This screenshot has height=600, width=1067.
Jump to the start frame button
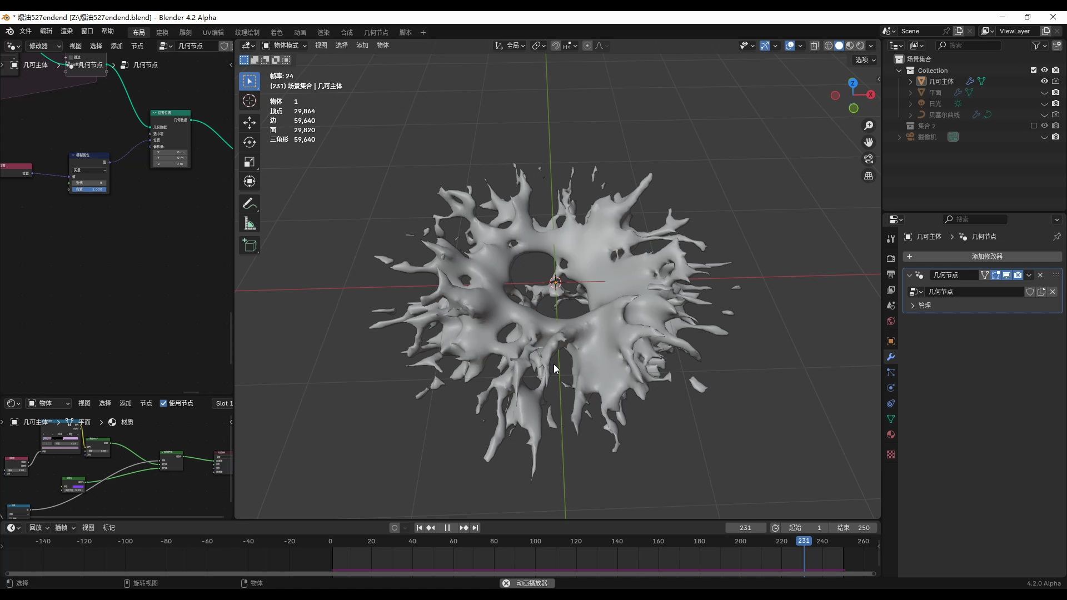[419, 528]
